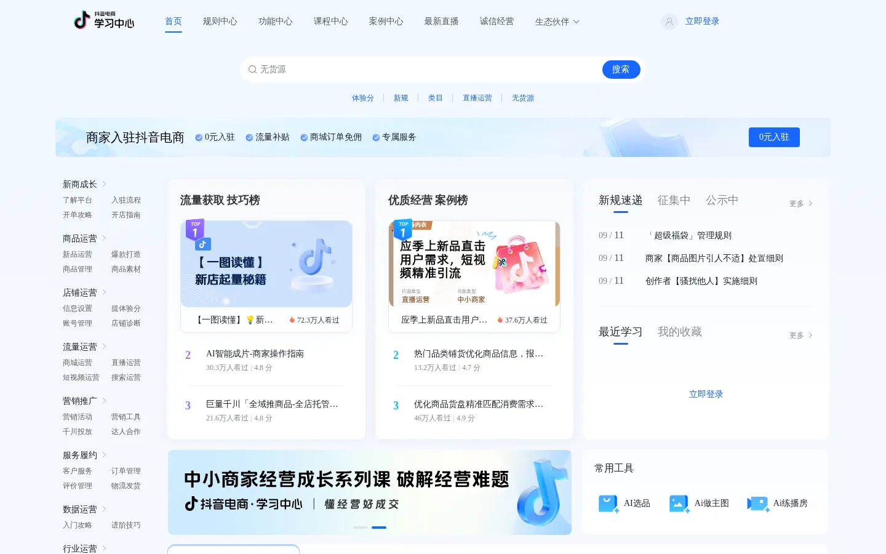Click the 0元入驻 checkmark icon

[x=199, y=137]
